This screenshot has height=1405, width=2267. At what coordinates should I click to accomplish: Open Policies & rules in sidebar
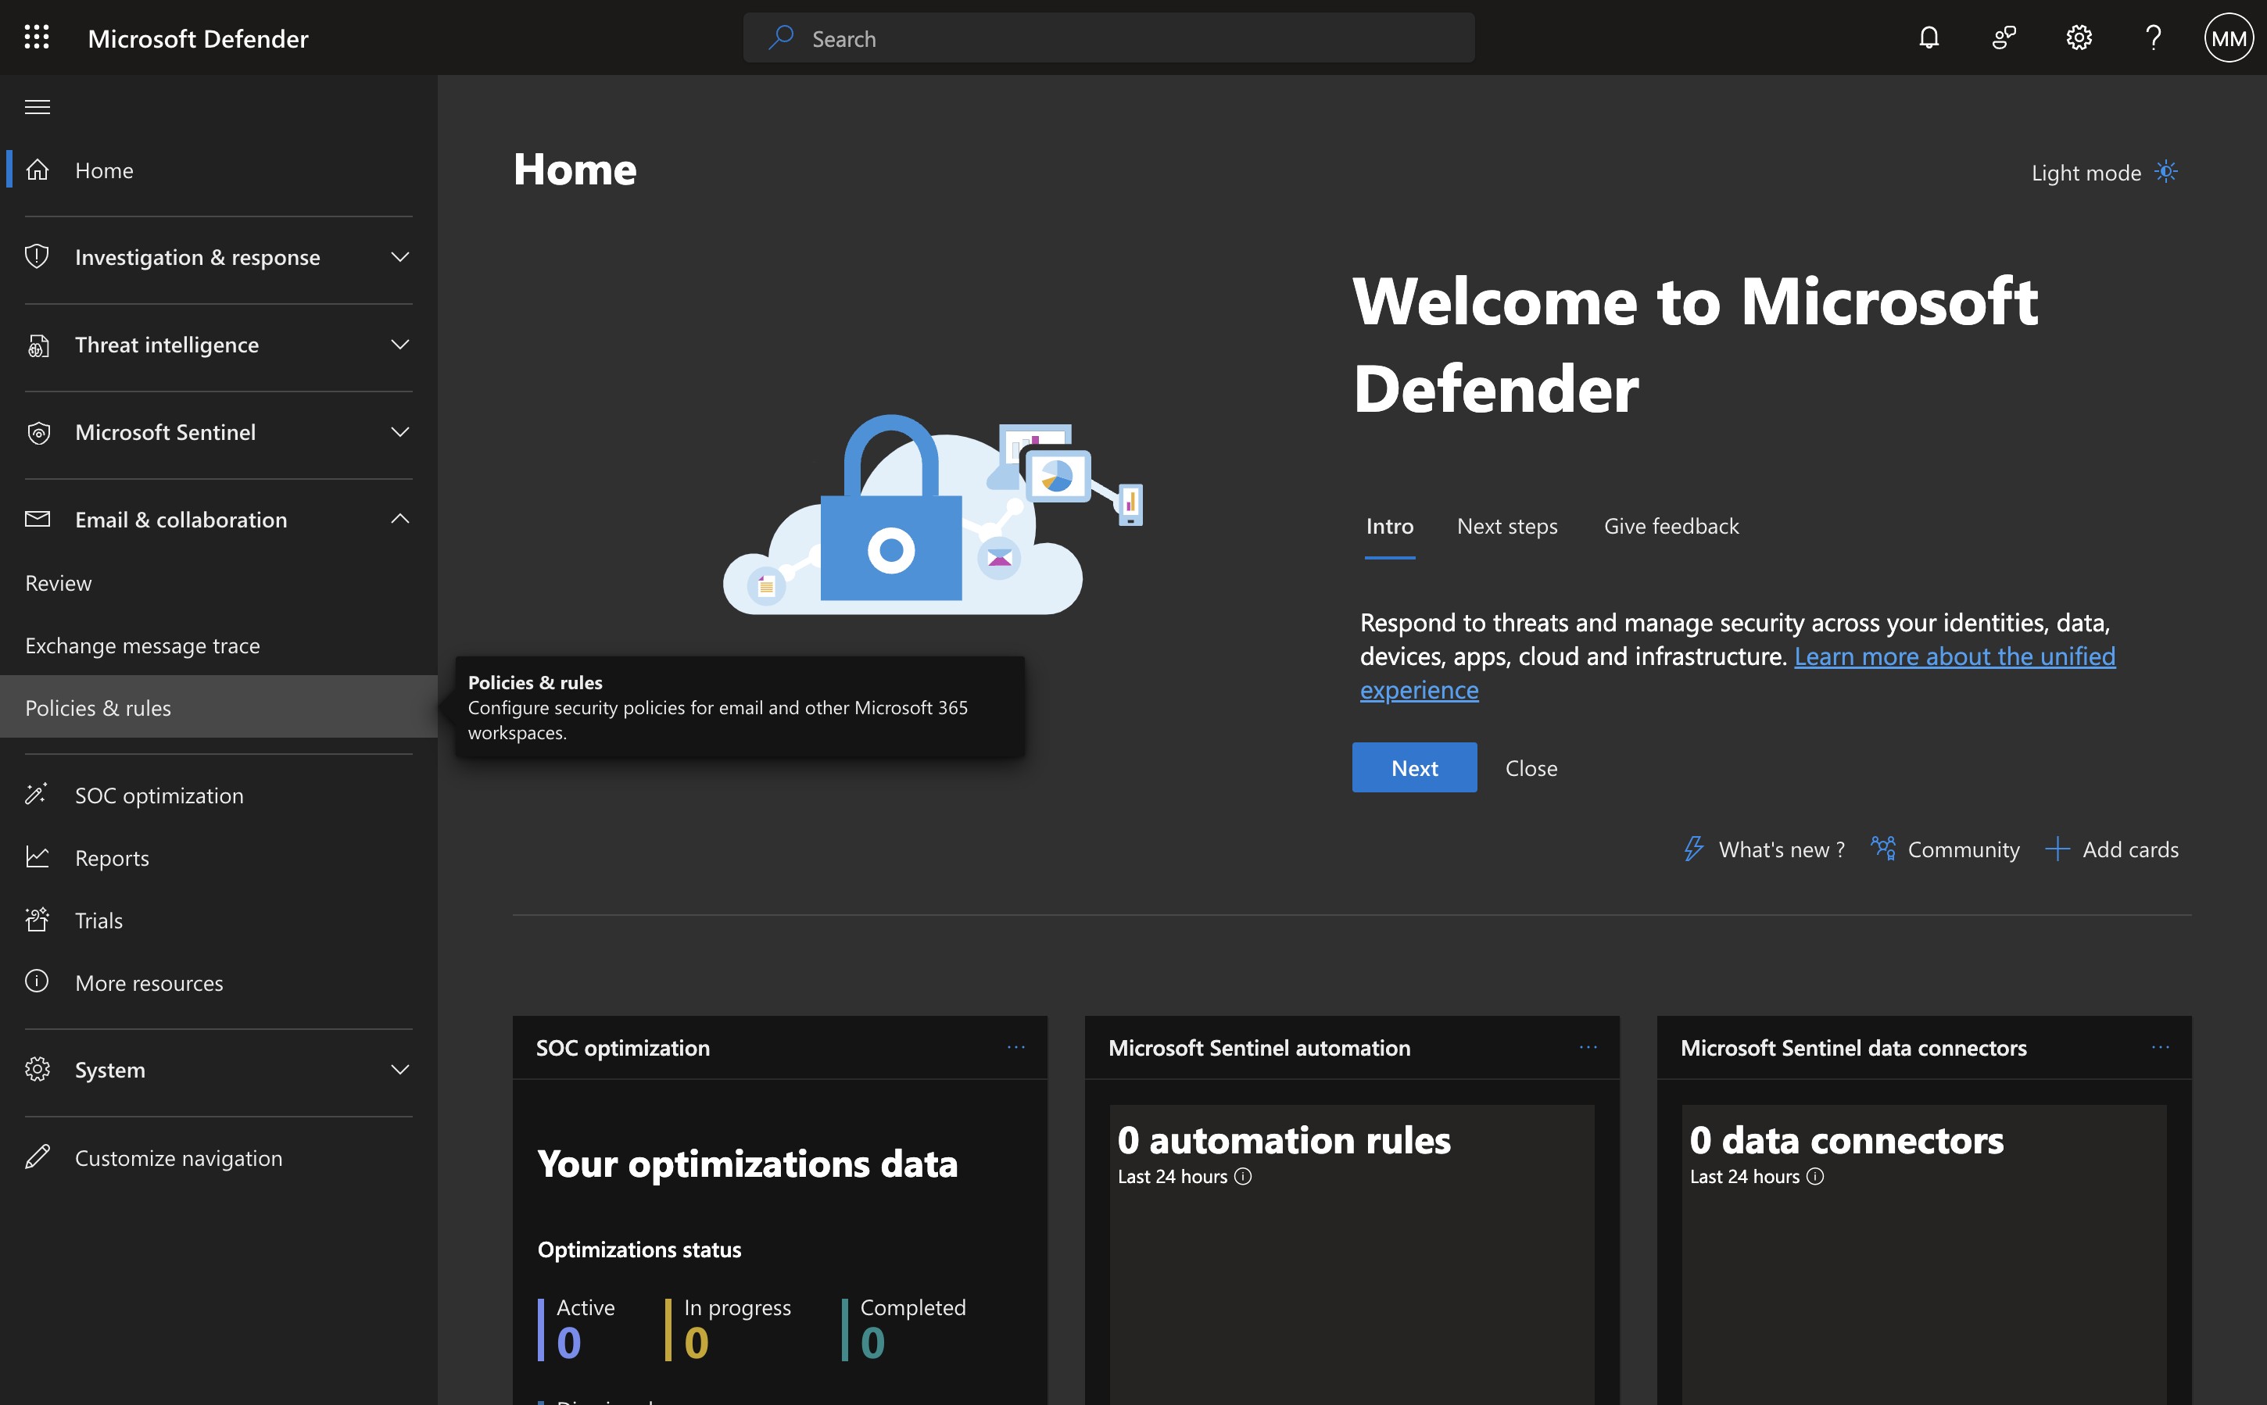tap(98, 708)
